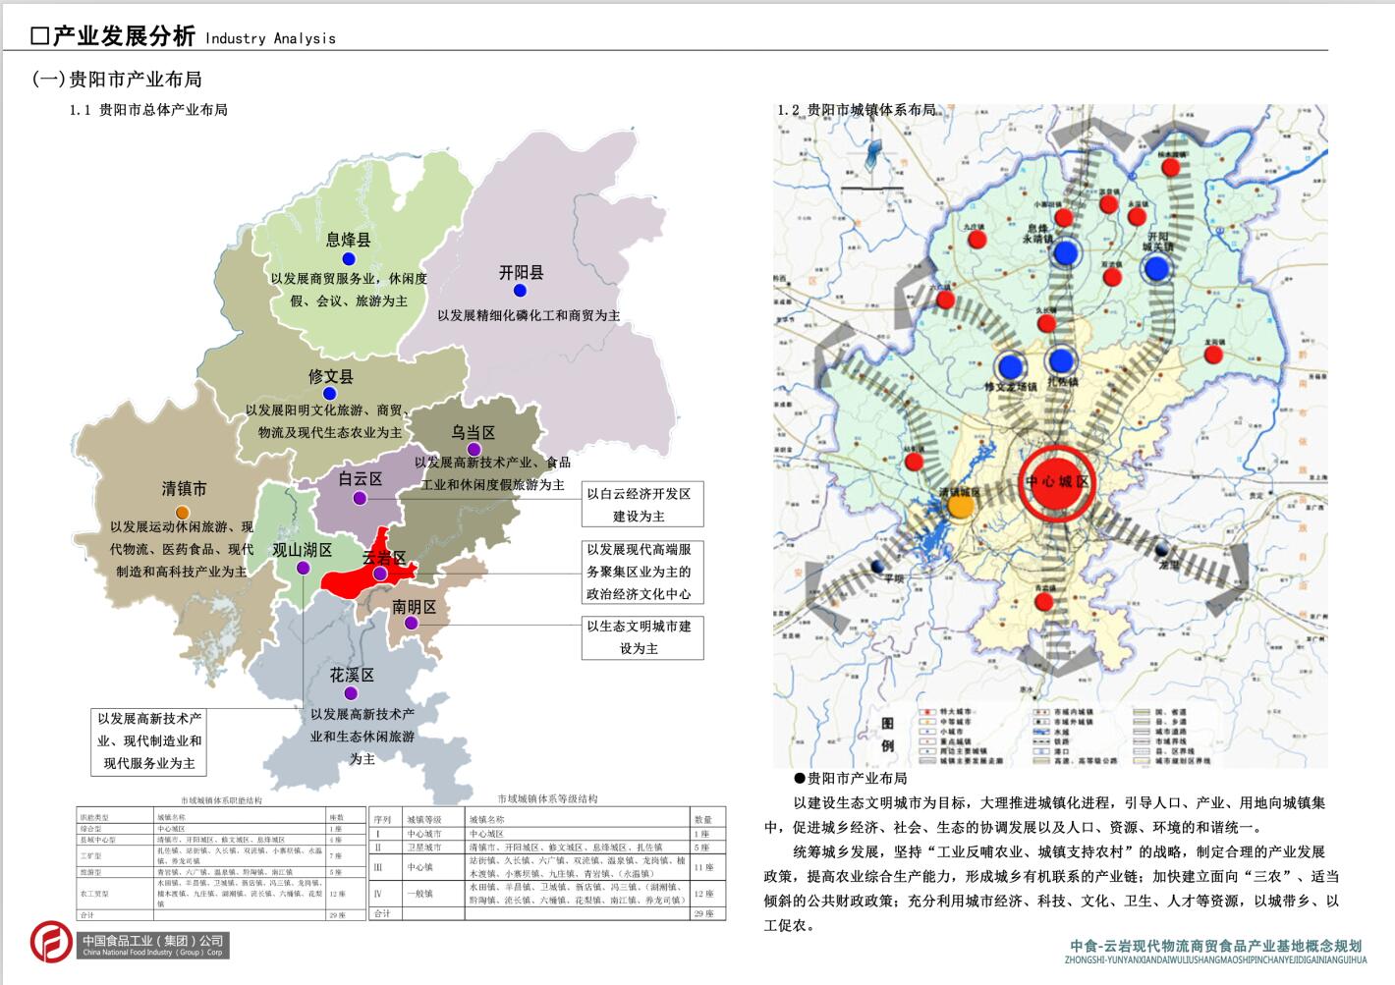Click the blue 息烽永靖镇 marker on right map
Screen dimensions: 1395x985
pyautogui.click(x=1065, y=253)
